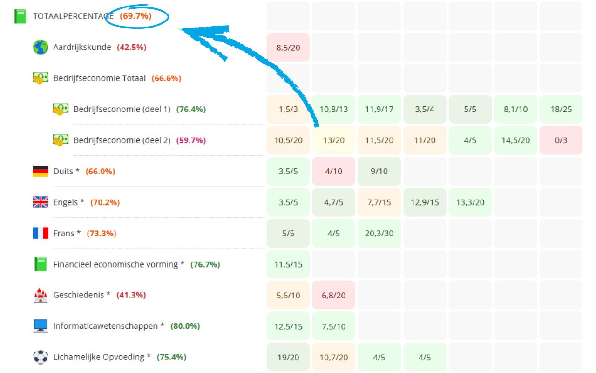
Task: Open the 20,3/30 grade for Frans
Action: 379,233
